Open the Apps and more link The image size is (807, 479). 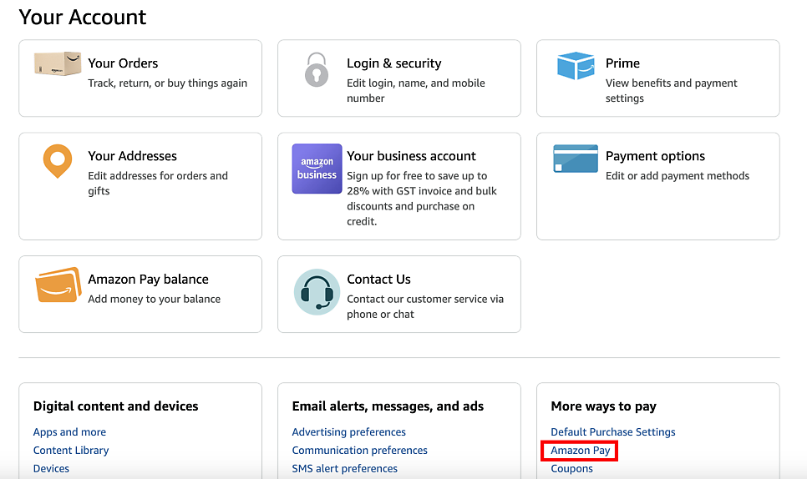click(69, 432)
